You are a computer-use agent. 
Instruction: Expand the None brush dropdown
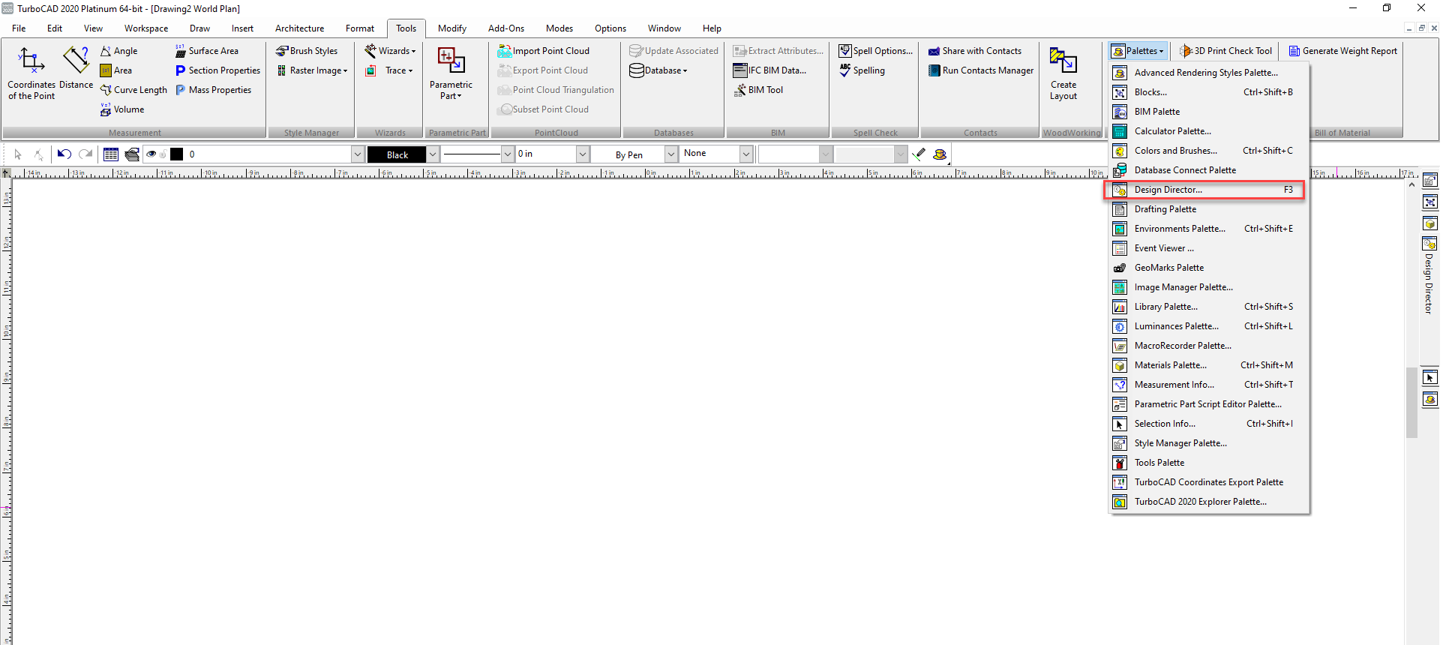coord(746,154)
